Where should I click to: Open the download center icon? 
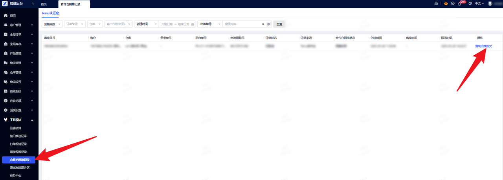point(453,4)
